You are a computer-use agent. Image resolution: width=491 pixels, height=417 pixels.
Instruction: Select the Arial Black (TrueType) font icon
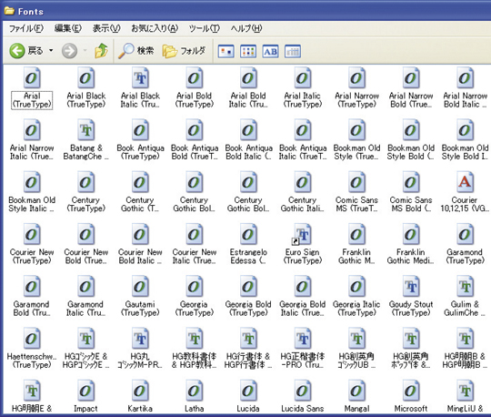point(86,78)
